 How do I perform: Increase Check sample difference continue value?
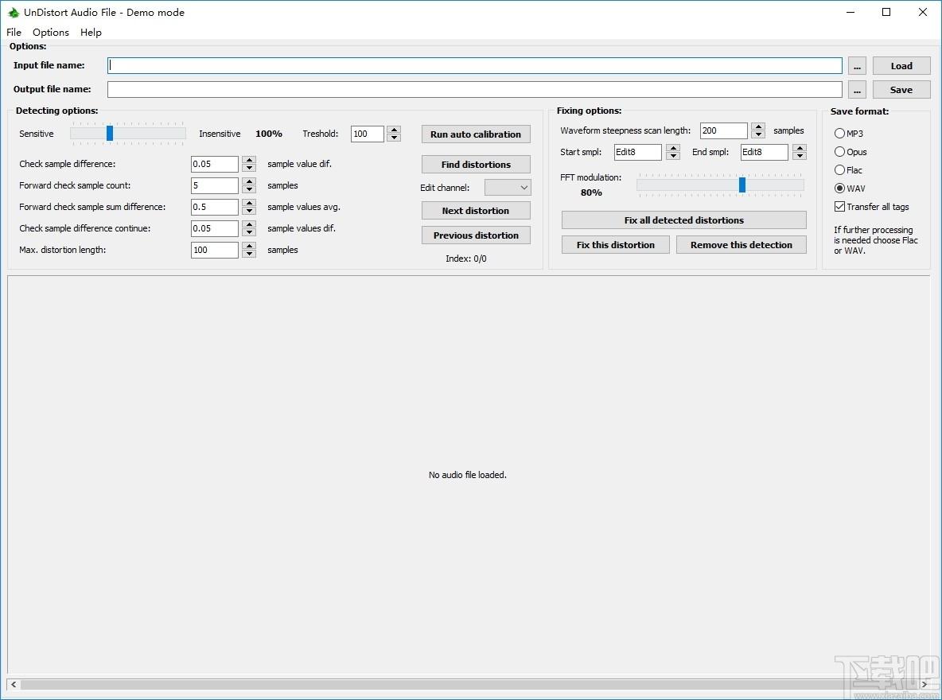point(249,224)
